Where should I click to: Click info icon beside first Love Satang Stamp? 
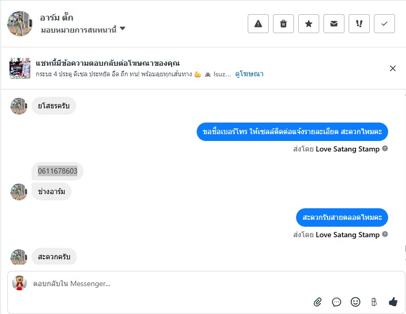[385, 148]
